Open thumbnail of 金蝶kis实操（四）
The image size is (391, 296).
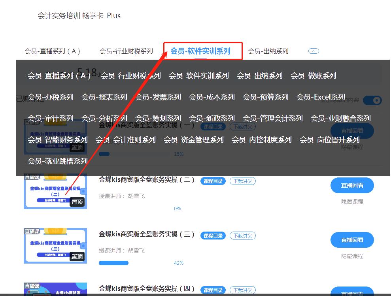pos(55,289)
